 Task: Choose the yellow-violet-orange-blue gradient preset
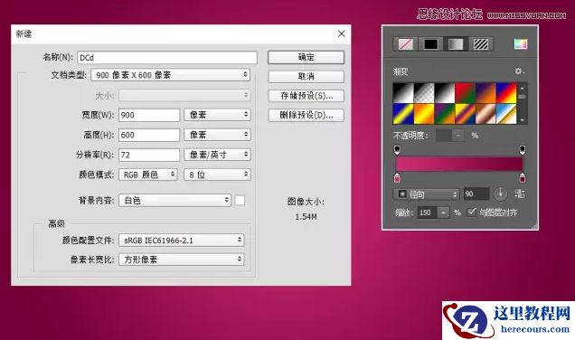tap(465, 114)
